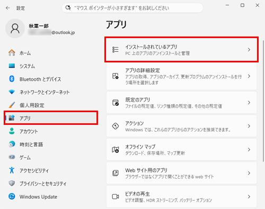Viewport: 265px width, 209px height.
Task: Click the settings search field
Action: (132, 8)
